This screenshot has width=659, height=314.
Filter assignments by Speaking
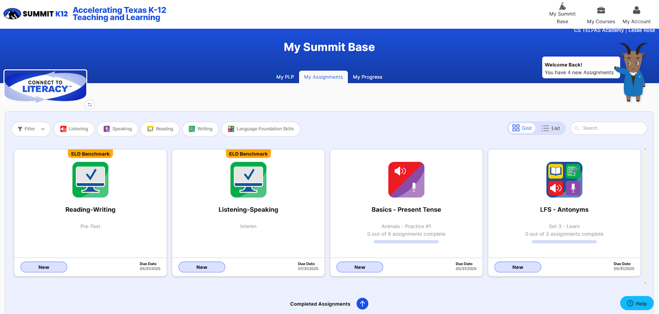tap(118, 129)
